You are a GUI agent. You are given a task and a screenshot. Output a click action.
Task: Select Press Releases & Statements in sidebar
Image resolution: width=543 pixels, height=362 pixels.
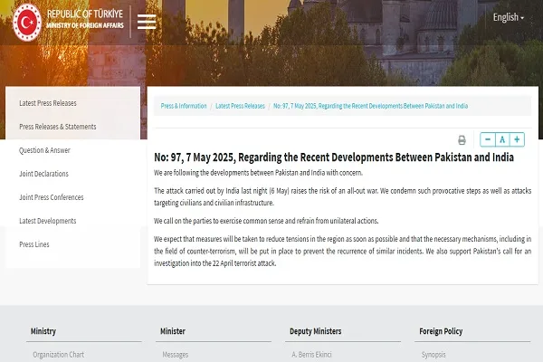pyautogui.click(x=58, y=127)
